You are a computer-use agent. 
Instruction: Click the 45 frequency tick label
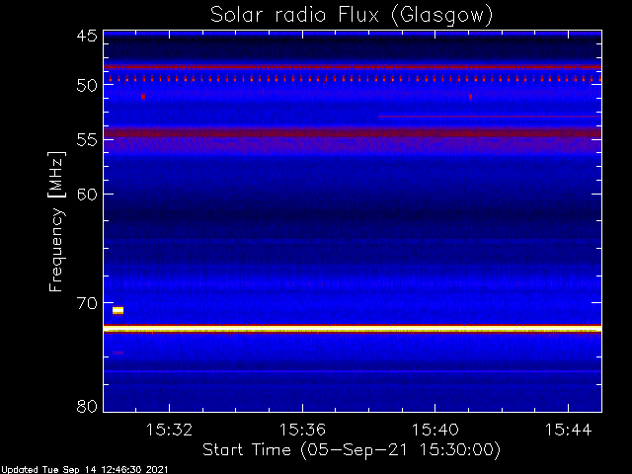point(87,36)
